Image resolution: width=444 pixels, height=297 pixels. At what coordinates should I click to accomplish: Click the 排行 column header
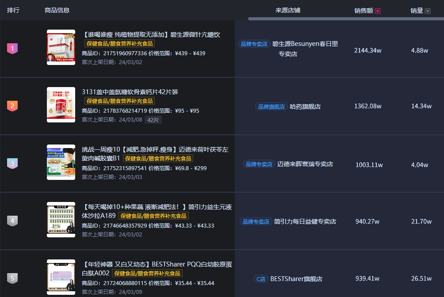pyautogui.click(x=13, y=10)
